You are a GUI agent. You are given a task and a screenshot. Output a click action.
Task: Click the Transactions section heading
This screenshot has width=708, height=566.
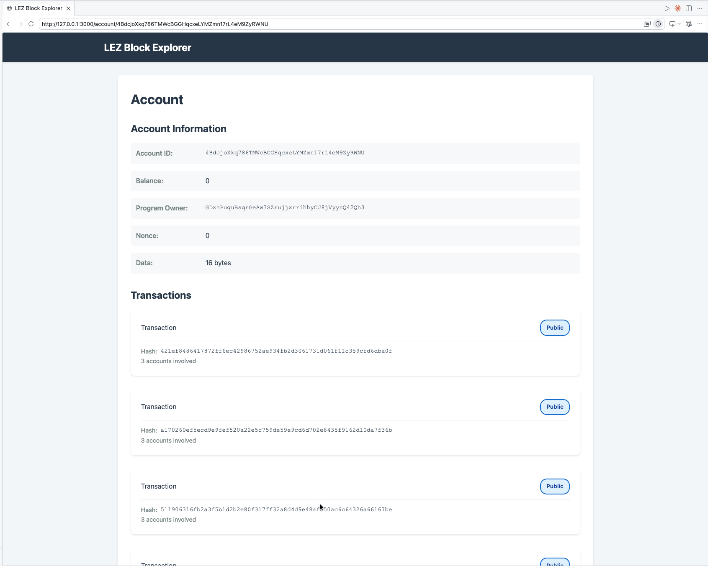[161, 295]
